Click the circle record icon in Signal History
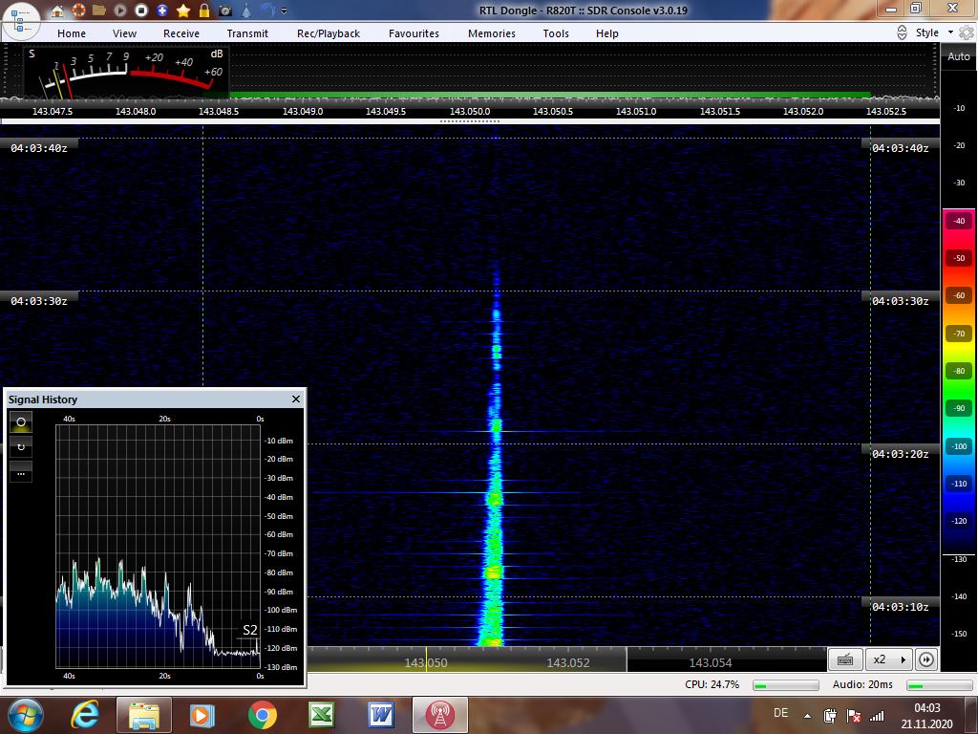This screenshot has width=978, height=734. [x=21, y=422]
